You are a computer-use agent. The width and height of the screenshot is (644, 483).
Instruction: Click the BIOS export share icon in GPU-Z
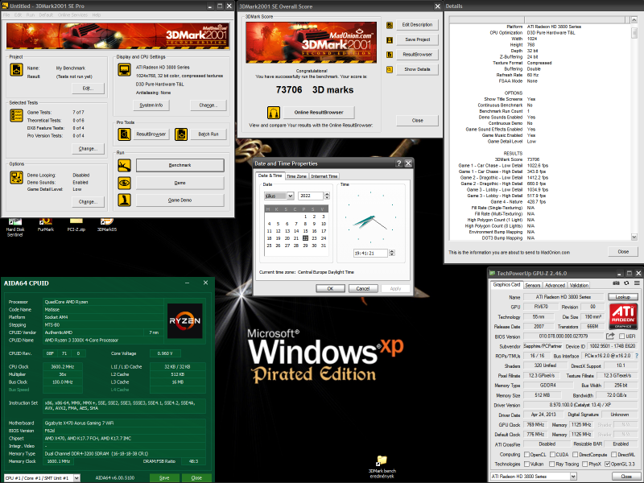click(610, 336)
